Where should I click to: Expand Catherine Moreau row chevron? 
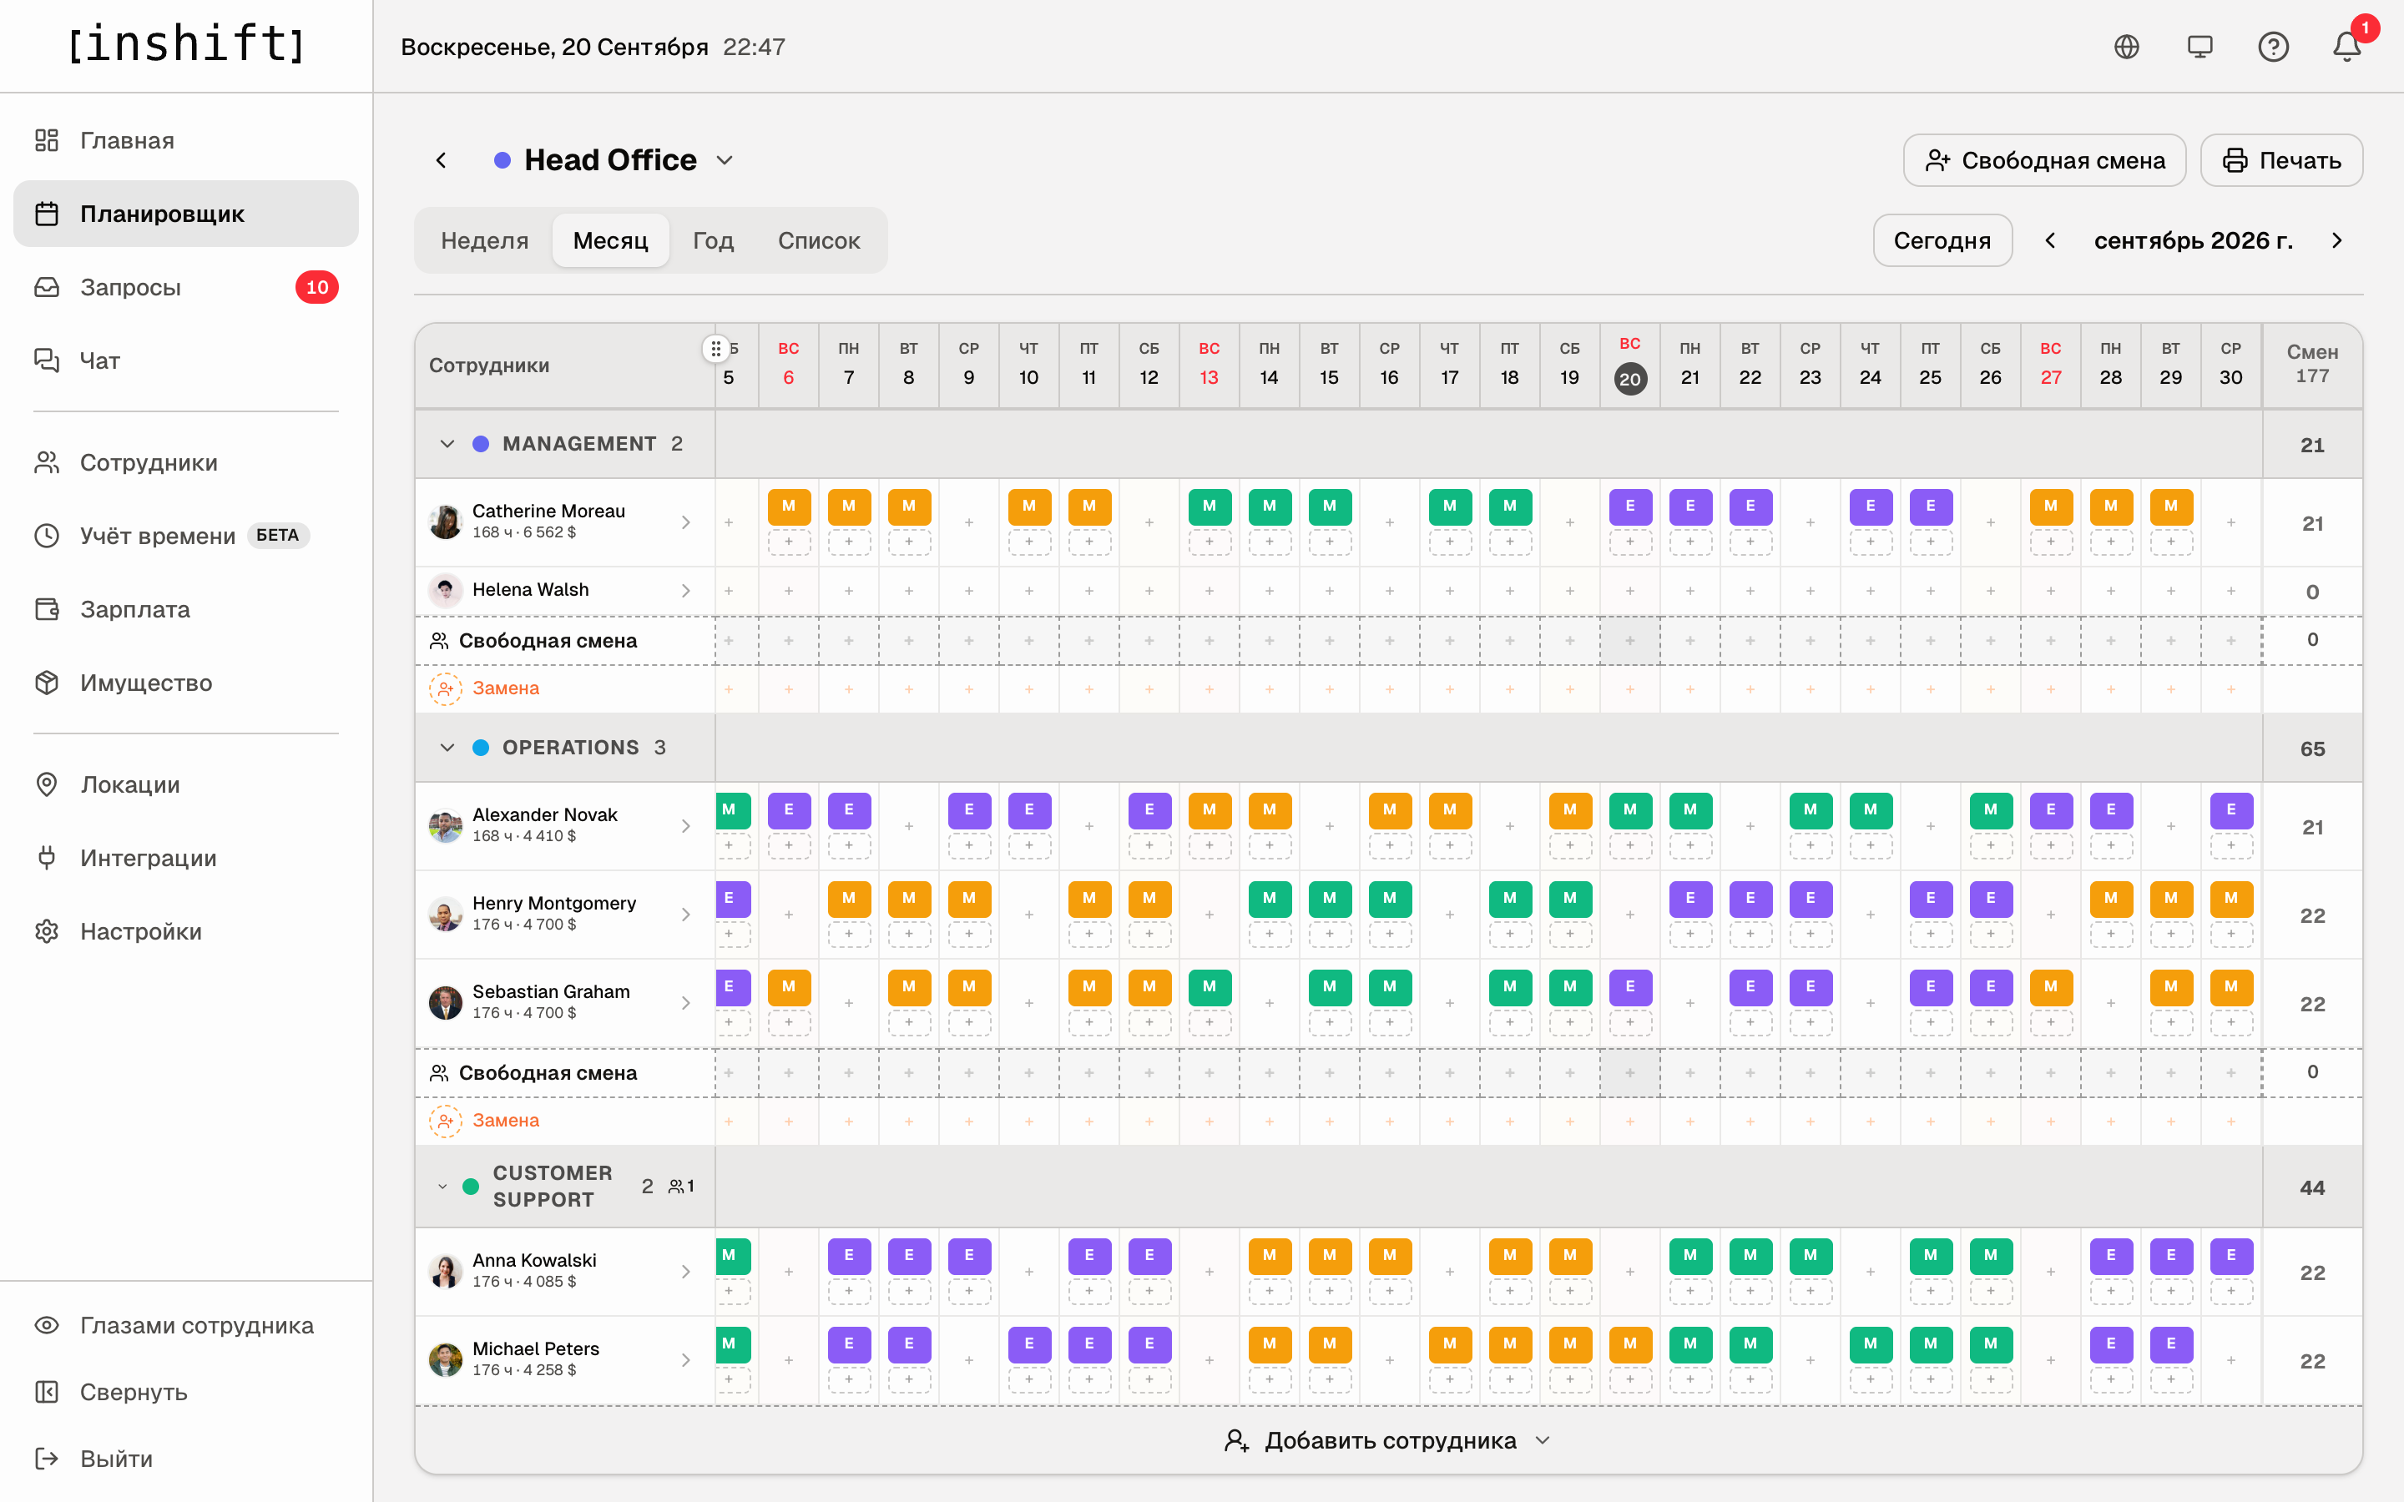click(685, 522)
